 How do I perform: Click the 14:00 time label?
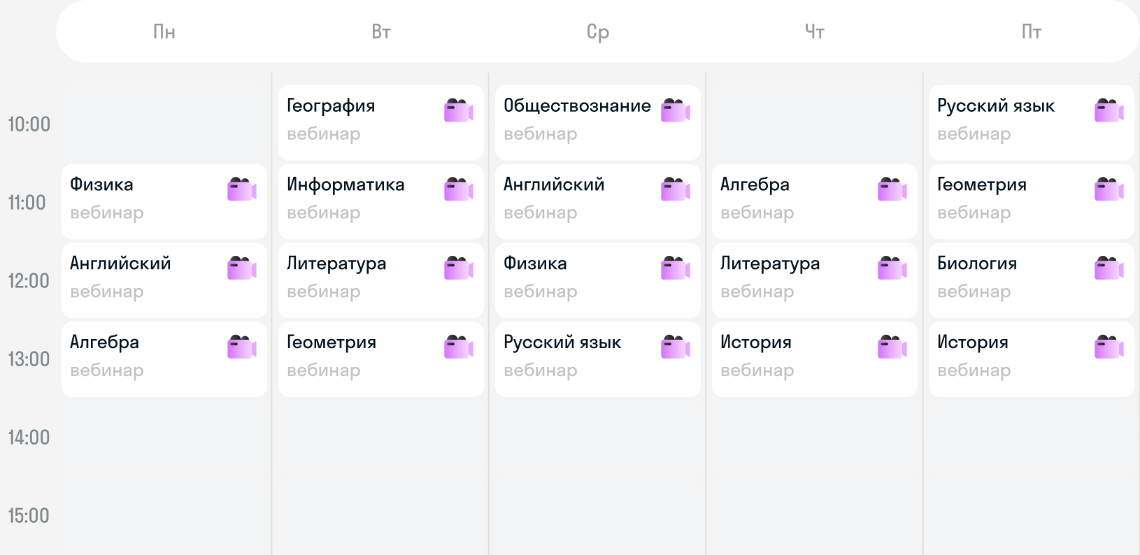(x=29, y=438)
